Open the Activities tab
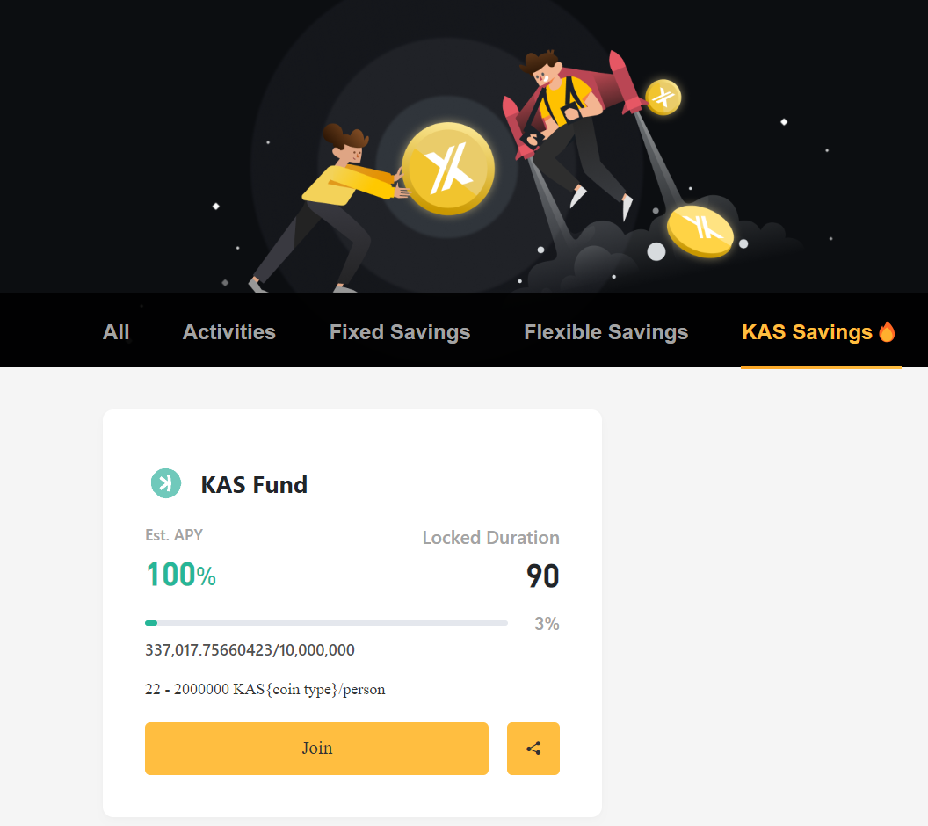The width and height of the screenshot is (928, 826). tap(228, 331)
